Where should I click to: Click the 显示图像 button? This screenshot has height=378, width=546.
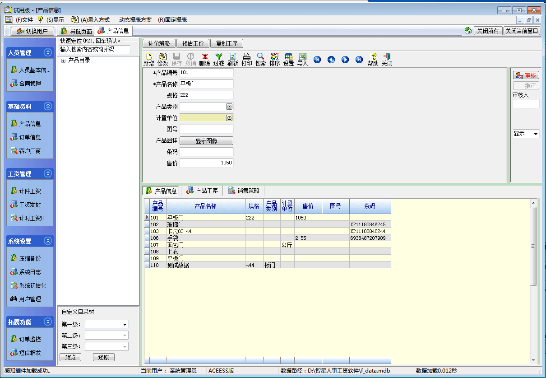206,140
